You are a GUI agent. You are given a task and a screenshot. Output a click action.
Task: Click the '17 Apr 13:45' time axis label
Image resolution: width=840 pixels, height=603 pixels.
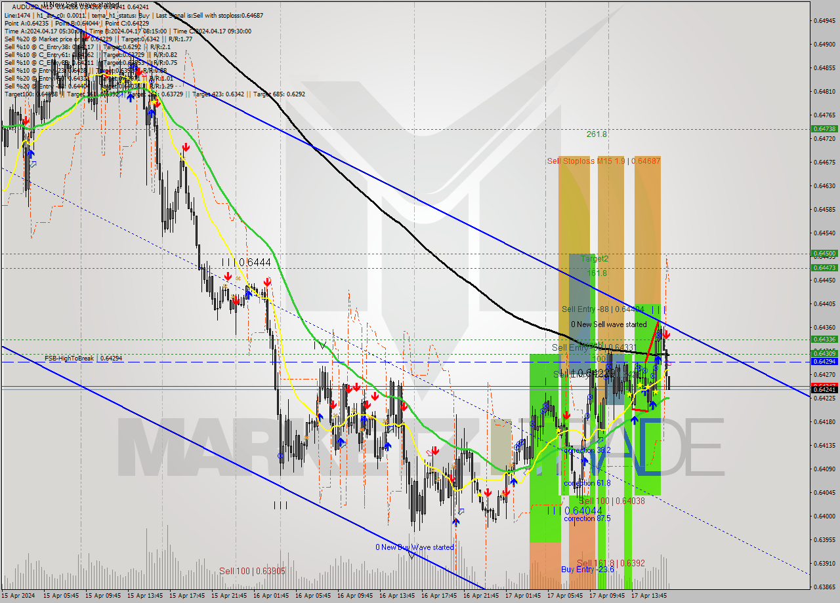tap(648, 596)
